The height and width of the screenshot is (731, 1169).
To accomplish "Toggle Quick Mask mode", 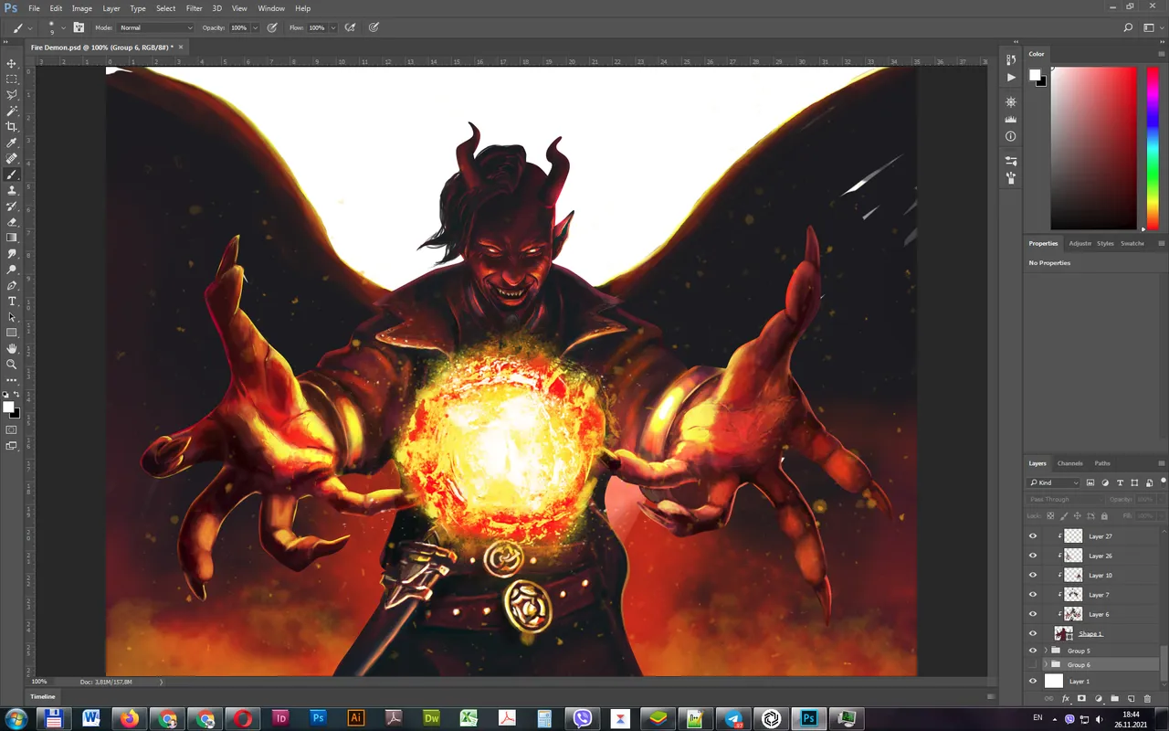I will click(12, 429).
